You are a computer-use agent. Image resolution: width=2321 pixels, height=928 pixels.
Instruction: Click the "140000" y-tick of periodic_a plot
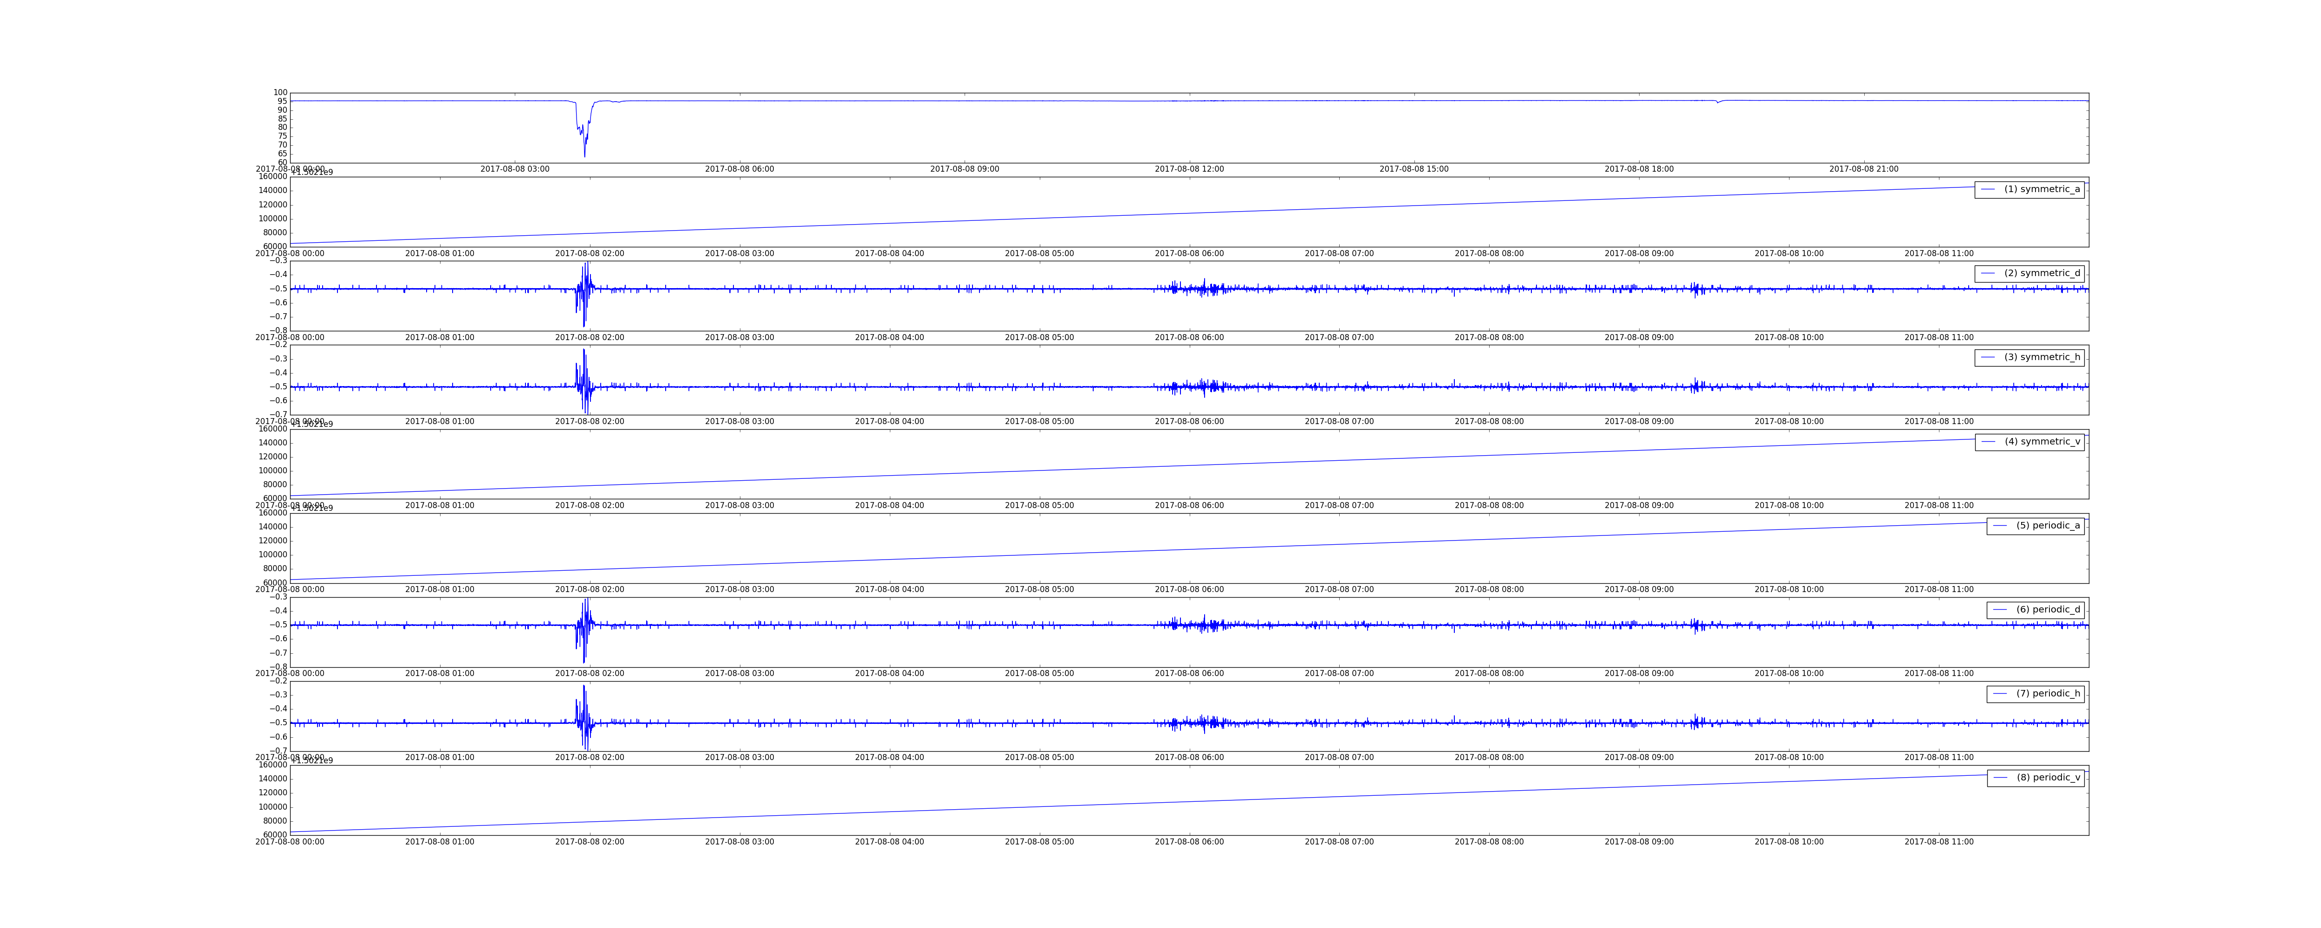(x=273, y=527)
